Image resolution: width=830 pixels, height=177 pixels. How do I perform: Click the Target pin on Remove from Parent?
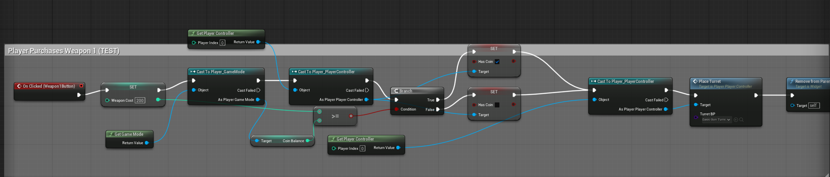[x=793, y=105]
